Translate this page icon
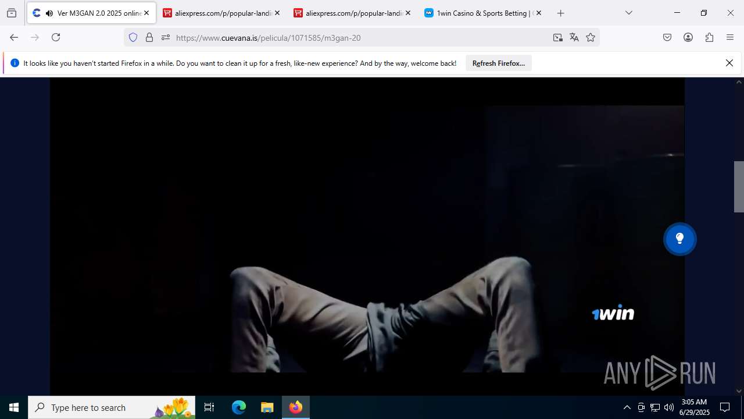 coord(574,37)
